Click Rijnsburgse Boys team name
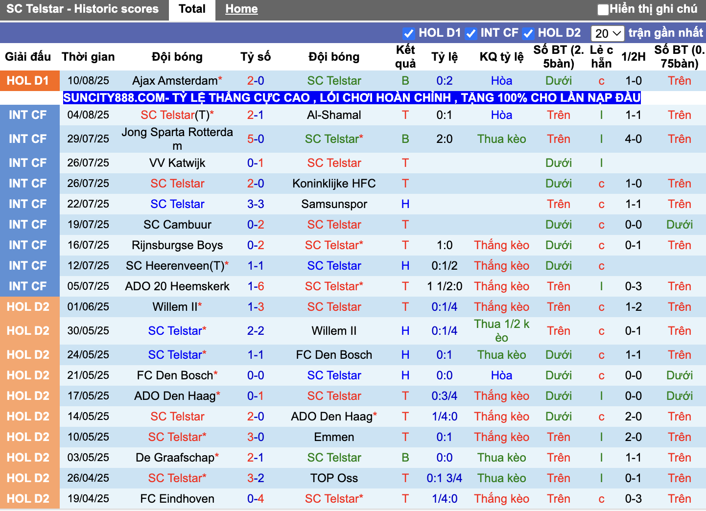 click(x=177, y=245)
